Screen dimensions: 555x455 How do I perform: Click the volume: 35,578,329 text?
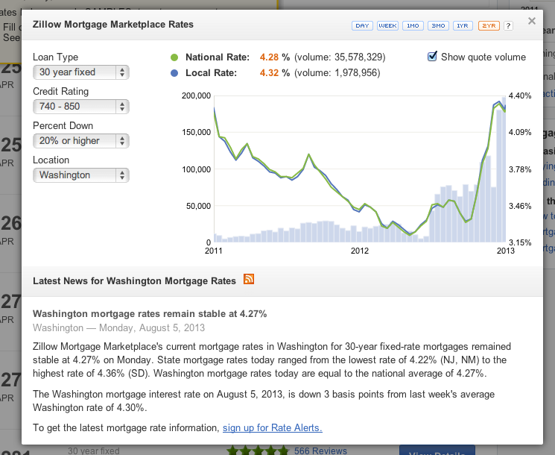coord(340,57)
